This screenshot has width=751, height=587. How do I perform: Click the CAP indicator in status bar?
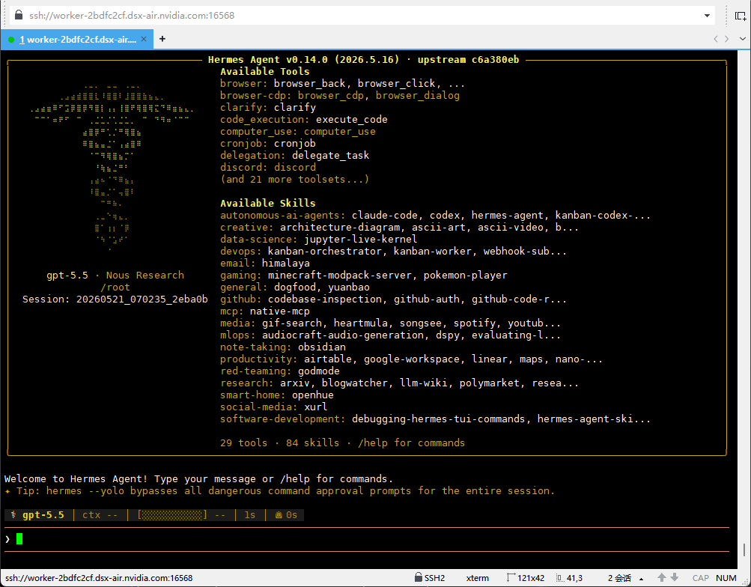click(700, 578)
